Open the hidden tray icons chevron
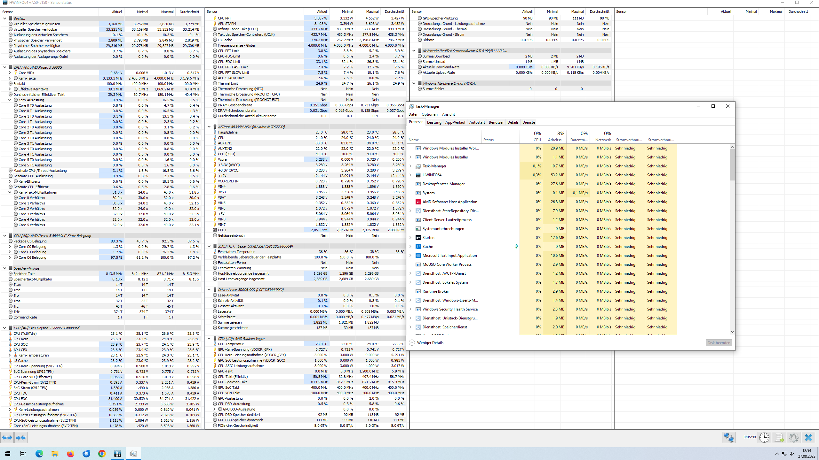 776,454
